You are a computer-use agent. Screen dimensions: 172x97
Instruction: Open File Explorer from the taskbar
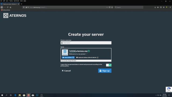coord(20,95)
